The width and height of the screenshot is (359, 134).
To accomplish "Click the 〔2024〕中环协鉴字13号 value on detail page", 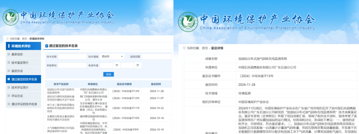I will tap(256, 76).
